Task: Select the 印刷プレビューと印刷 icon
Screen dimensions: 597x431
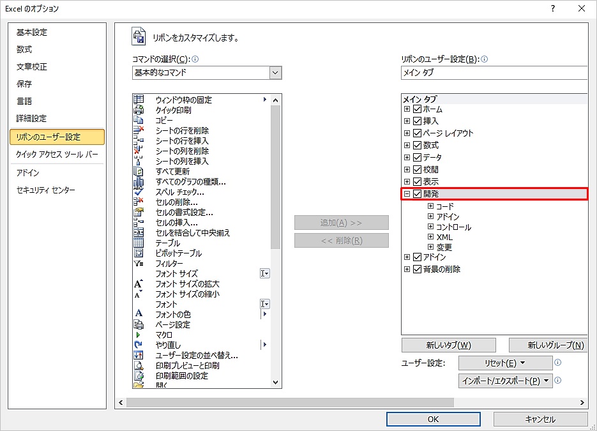Action: coord(139,365)
